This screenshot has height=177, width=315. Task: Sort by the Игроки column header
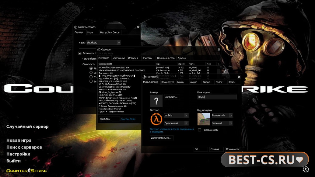point(182,64)
